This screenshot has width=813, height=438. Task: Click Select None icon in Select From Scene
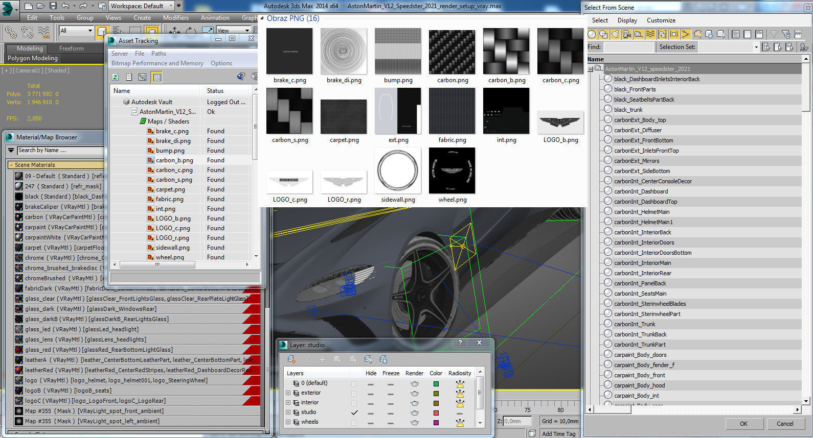[x=747, y=34]
